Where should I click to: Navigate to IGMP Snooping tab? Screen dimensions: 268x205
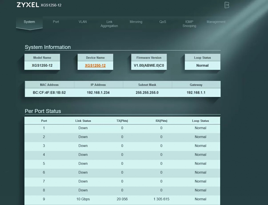click(x=189, y=24)
